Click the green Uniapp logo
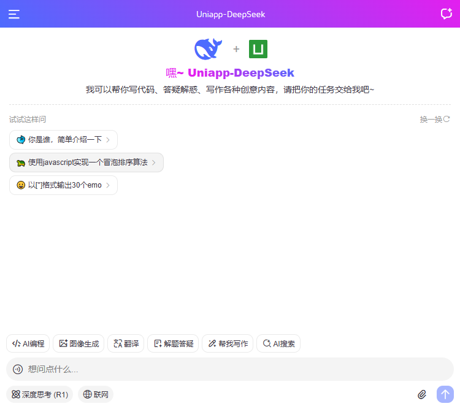 [258, 49]
